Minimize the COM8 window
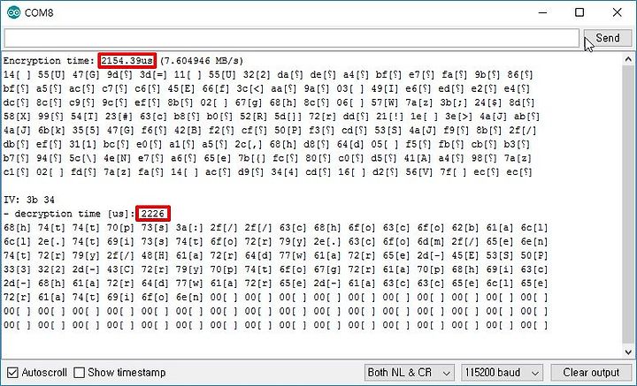The image size is (637, 386). (542, 12)
